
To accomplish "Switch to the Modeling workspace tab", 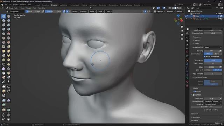I will coord(45,5).
